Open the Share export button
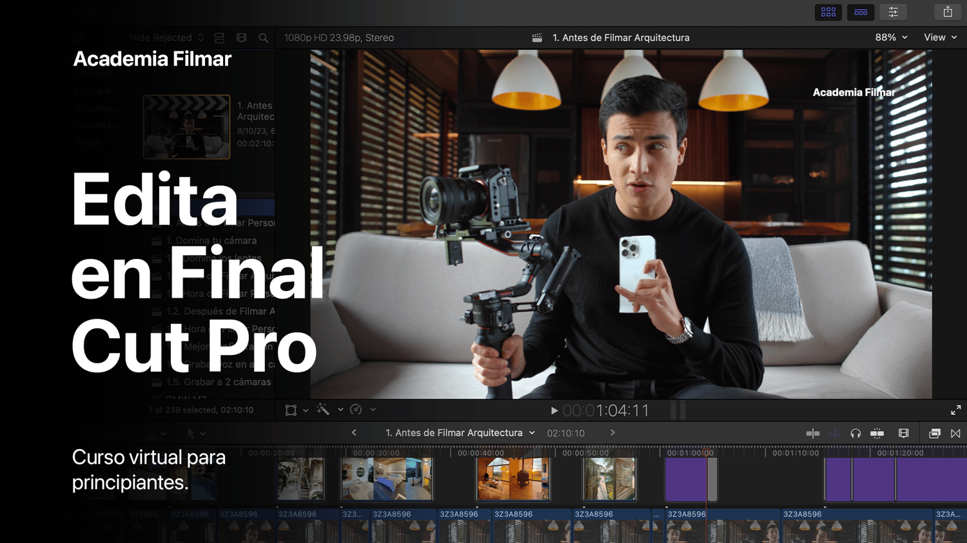The height and width of the screenshot is (543, 967). click(x=948, y=12)
